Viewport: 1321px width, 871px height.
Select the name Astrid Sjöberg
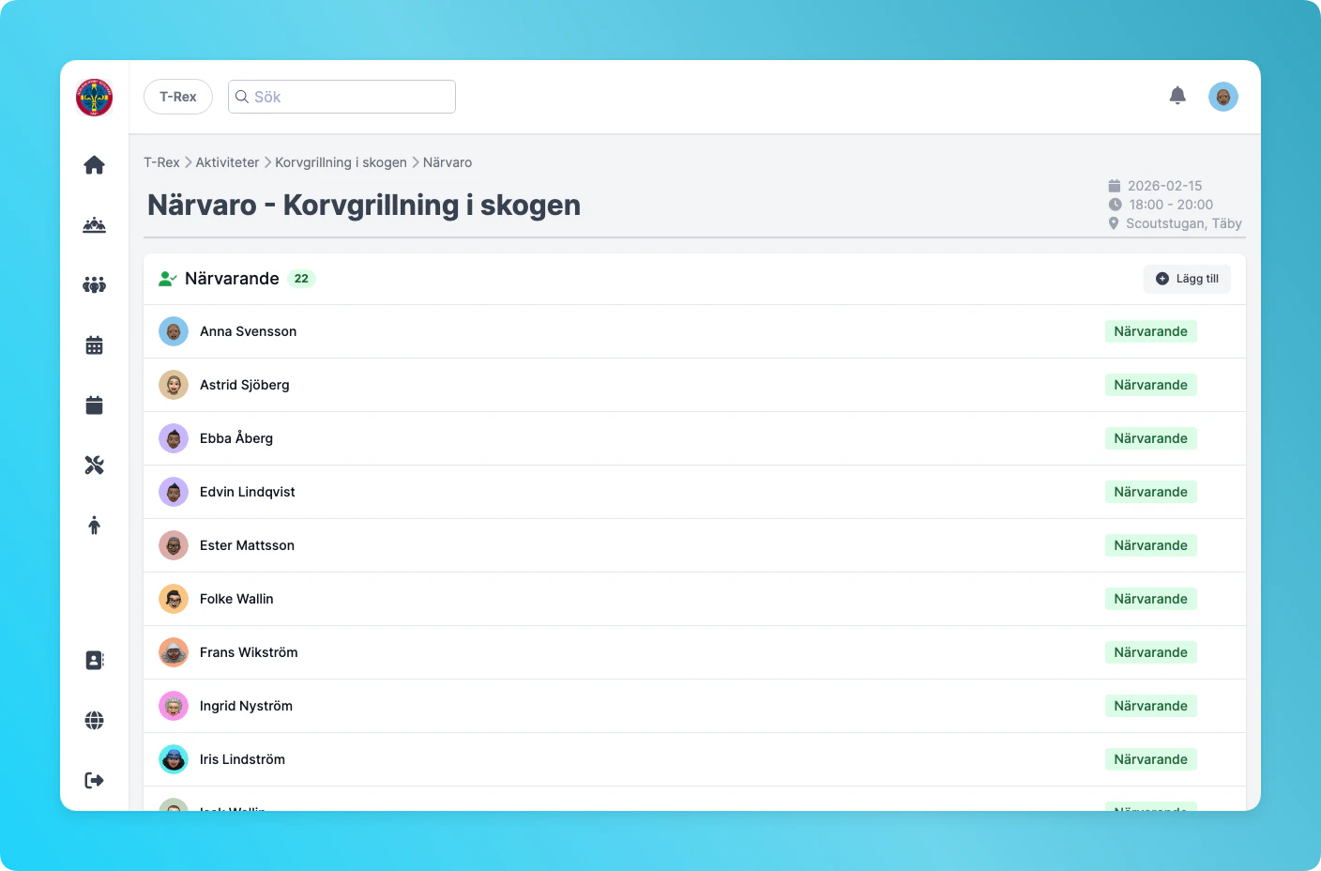pyautogui.click(x=245, y=385)
